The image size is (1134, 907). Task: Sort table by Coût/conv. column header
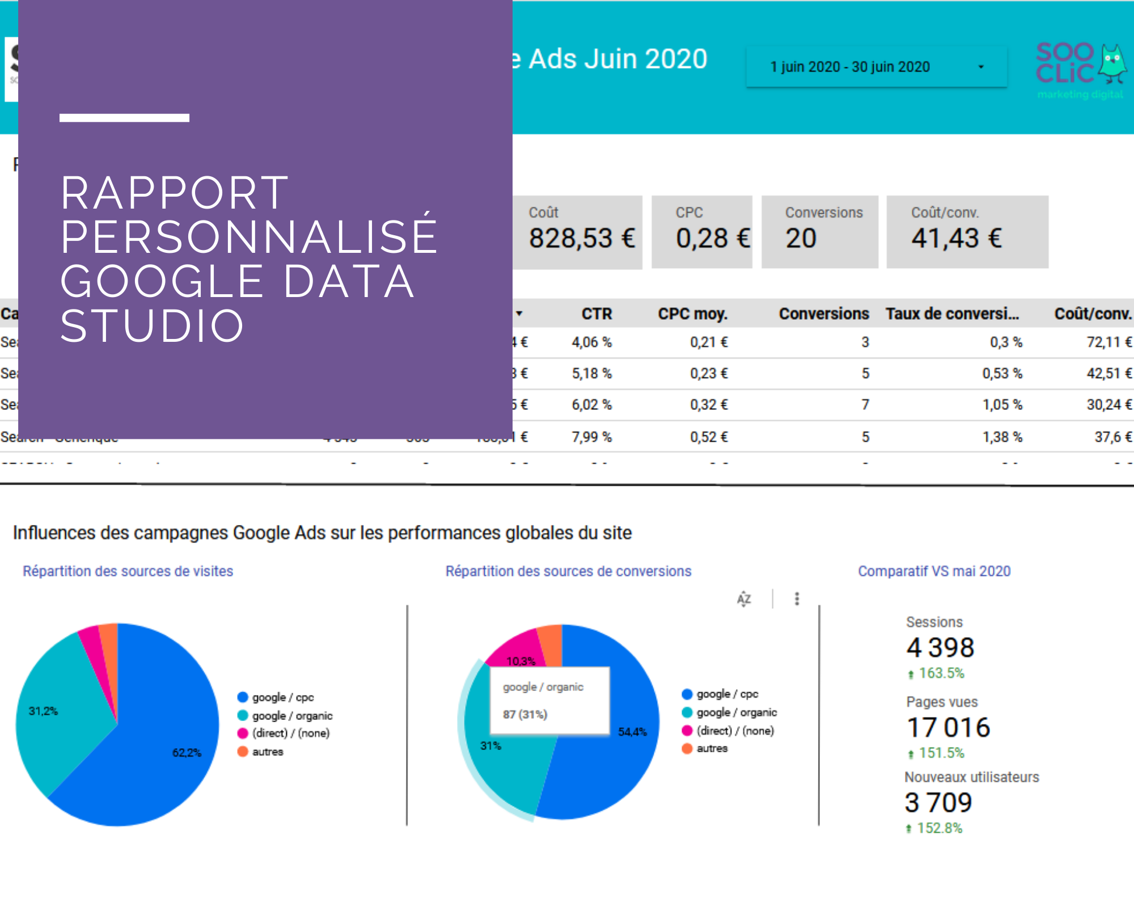coord(1093,313)
